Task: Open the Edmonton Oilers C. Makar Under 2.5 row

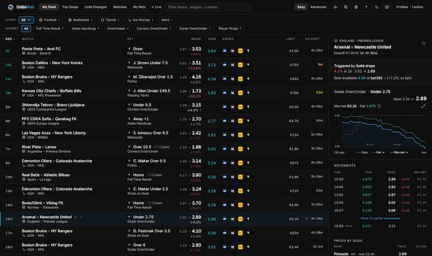Action: (x=164, y=191)
